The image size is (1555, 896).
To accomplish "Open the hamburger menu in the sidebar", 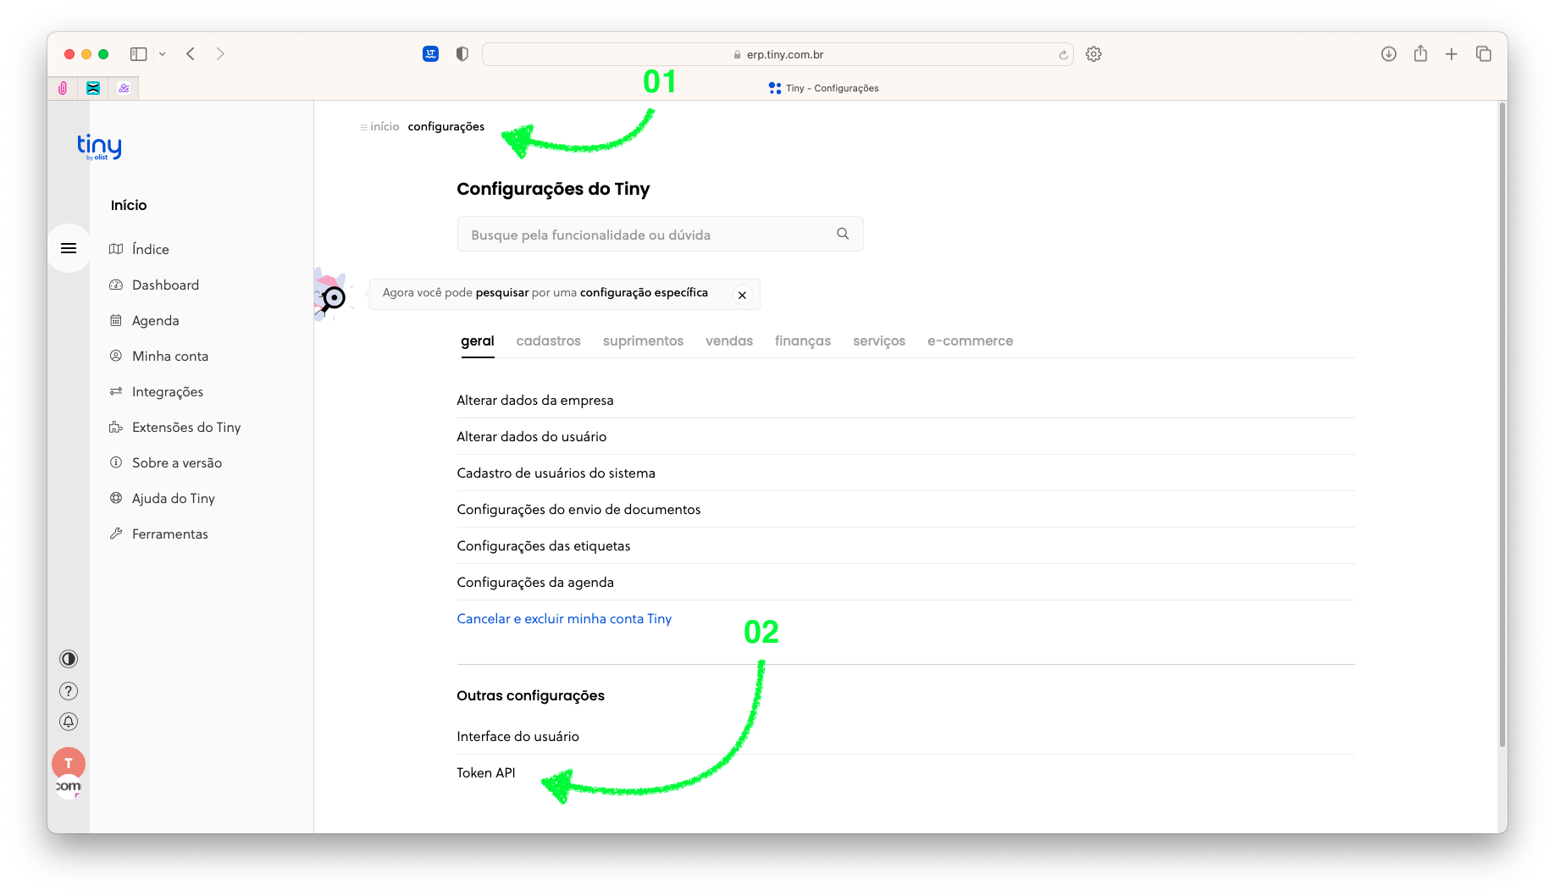I will (69, 248).
